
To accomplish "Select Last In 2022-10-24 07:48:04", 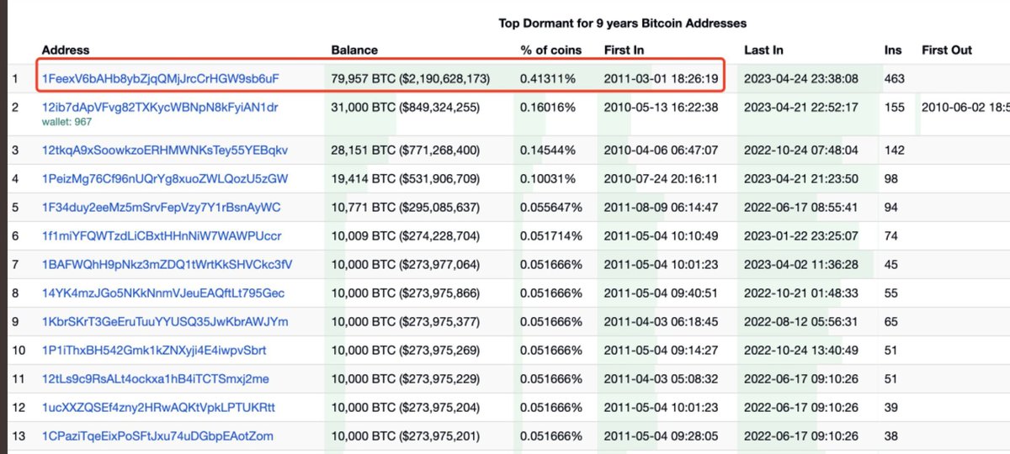I will pyautogui.click(x=801, y=150).
